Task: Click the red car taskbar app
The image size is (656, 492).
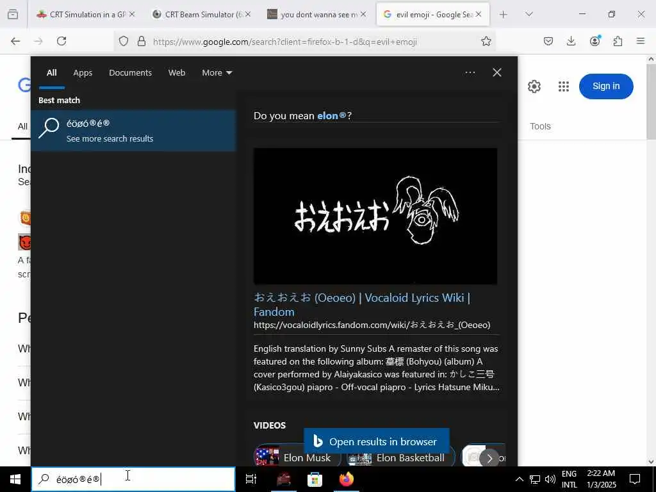Action: (x=283, y=479)
